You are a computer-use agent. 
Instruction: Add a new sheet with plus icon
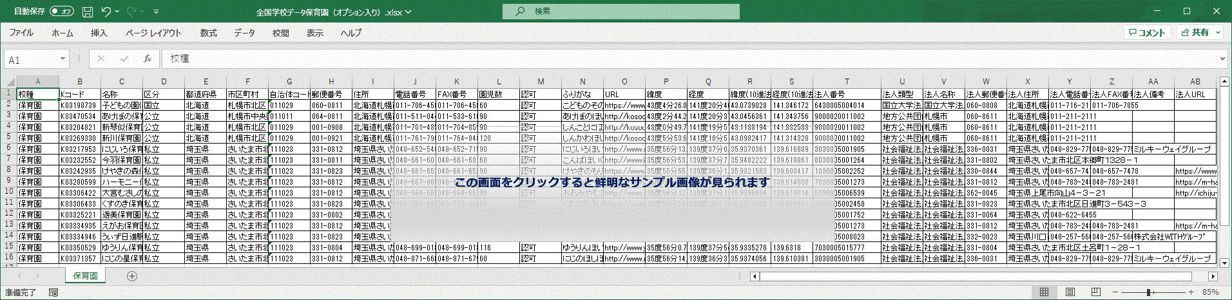[x=132, y=276]
